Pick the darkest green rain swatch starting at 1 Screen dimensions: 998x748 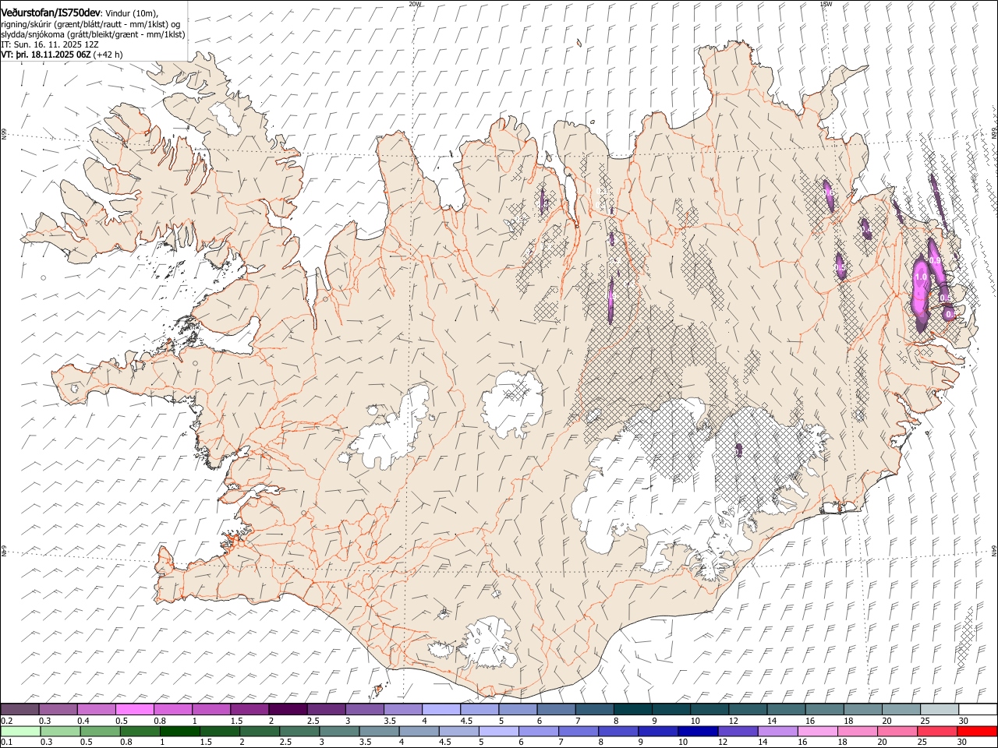coord(179,732)
